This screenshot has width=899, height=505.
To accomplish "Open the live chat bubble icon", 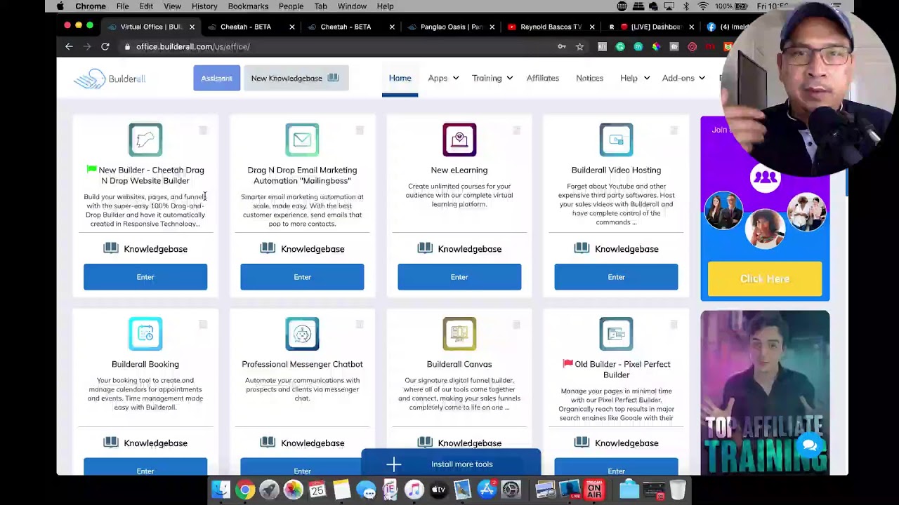I will click(810, 446).
